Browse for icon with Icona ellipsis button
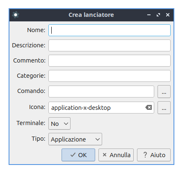The height and width of the screenshot is (174, 185). click(164, 107)
